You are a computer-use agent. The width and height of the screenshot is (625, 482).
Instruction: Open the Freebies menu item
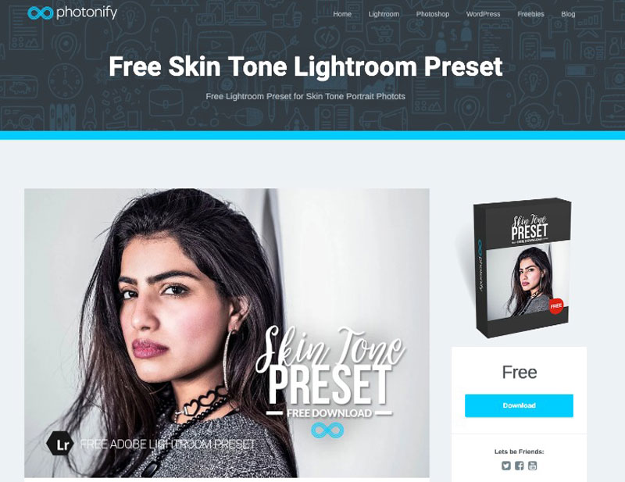click(x=530, y=14)
